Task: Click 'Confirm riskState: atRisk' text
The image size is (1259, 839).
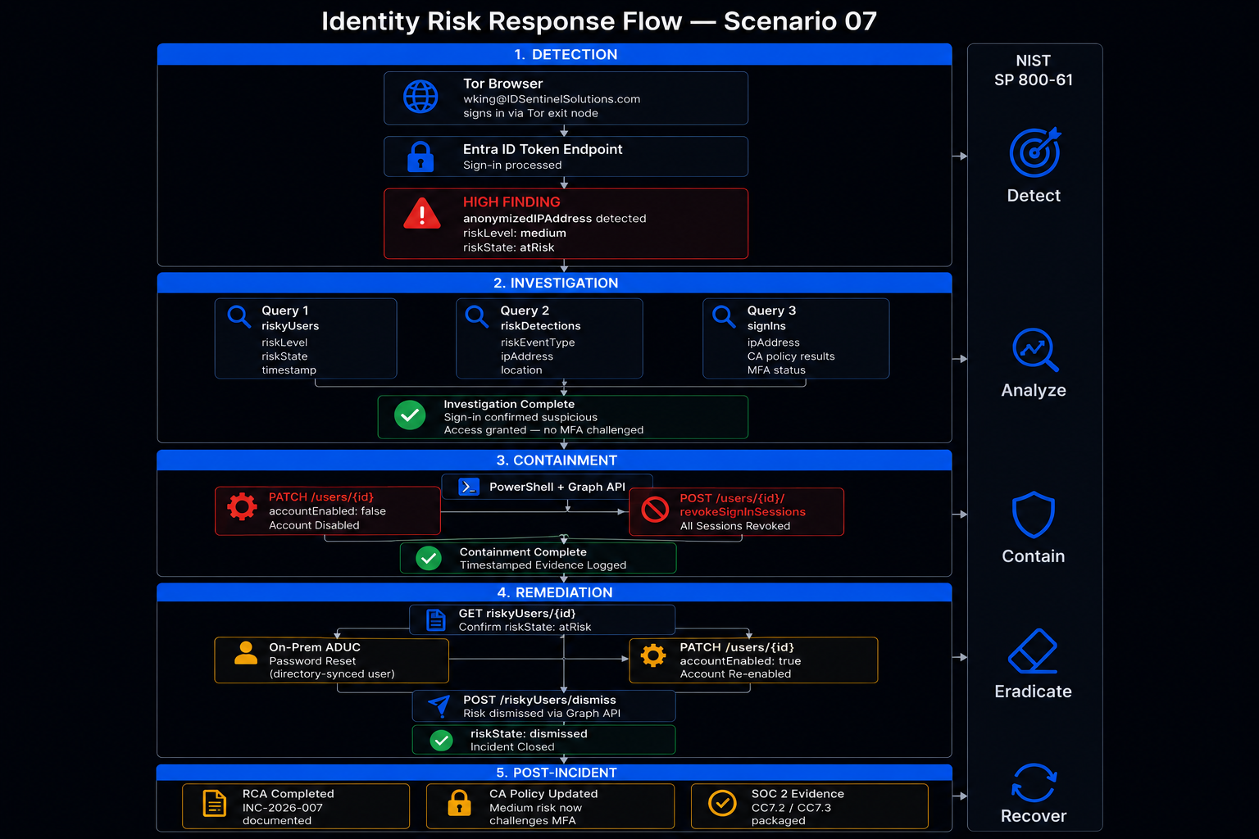Action: coord(525,627)
